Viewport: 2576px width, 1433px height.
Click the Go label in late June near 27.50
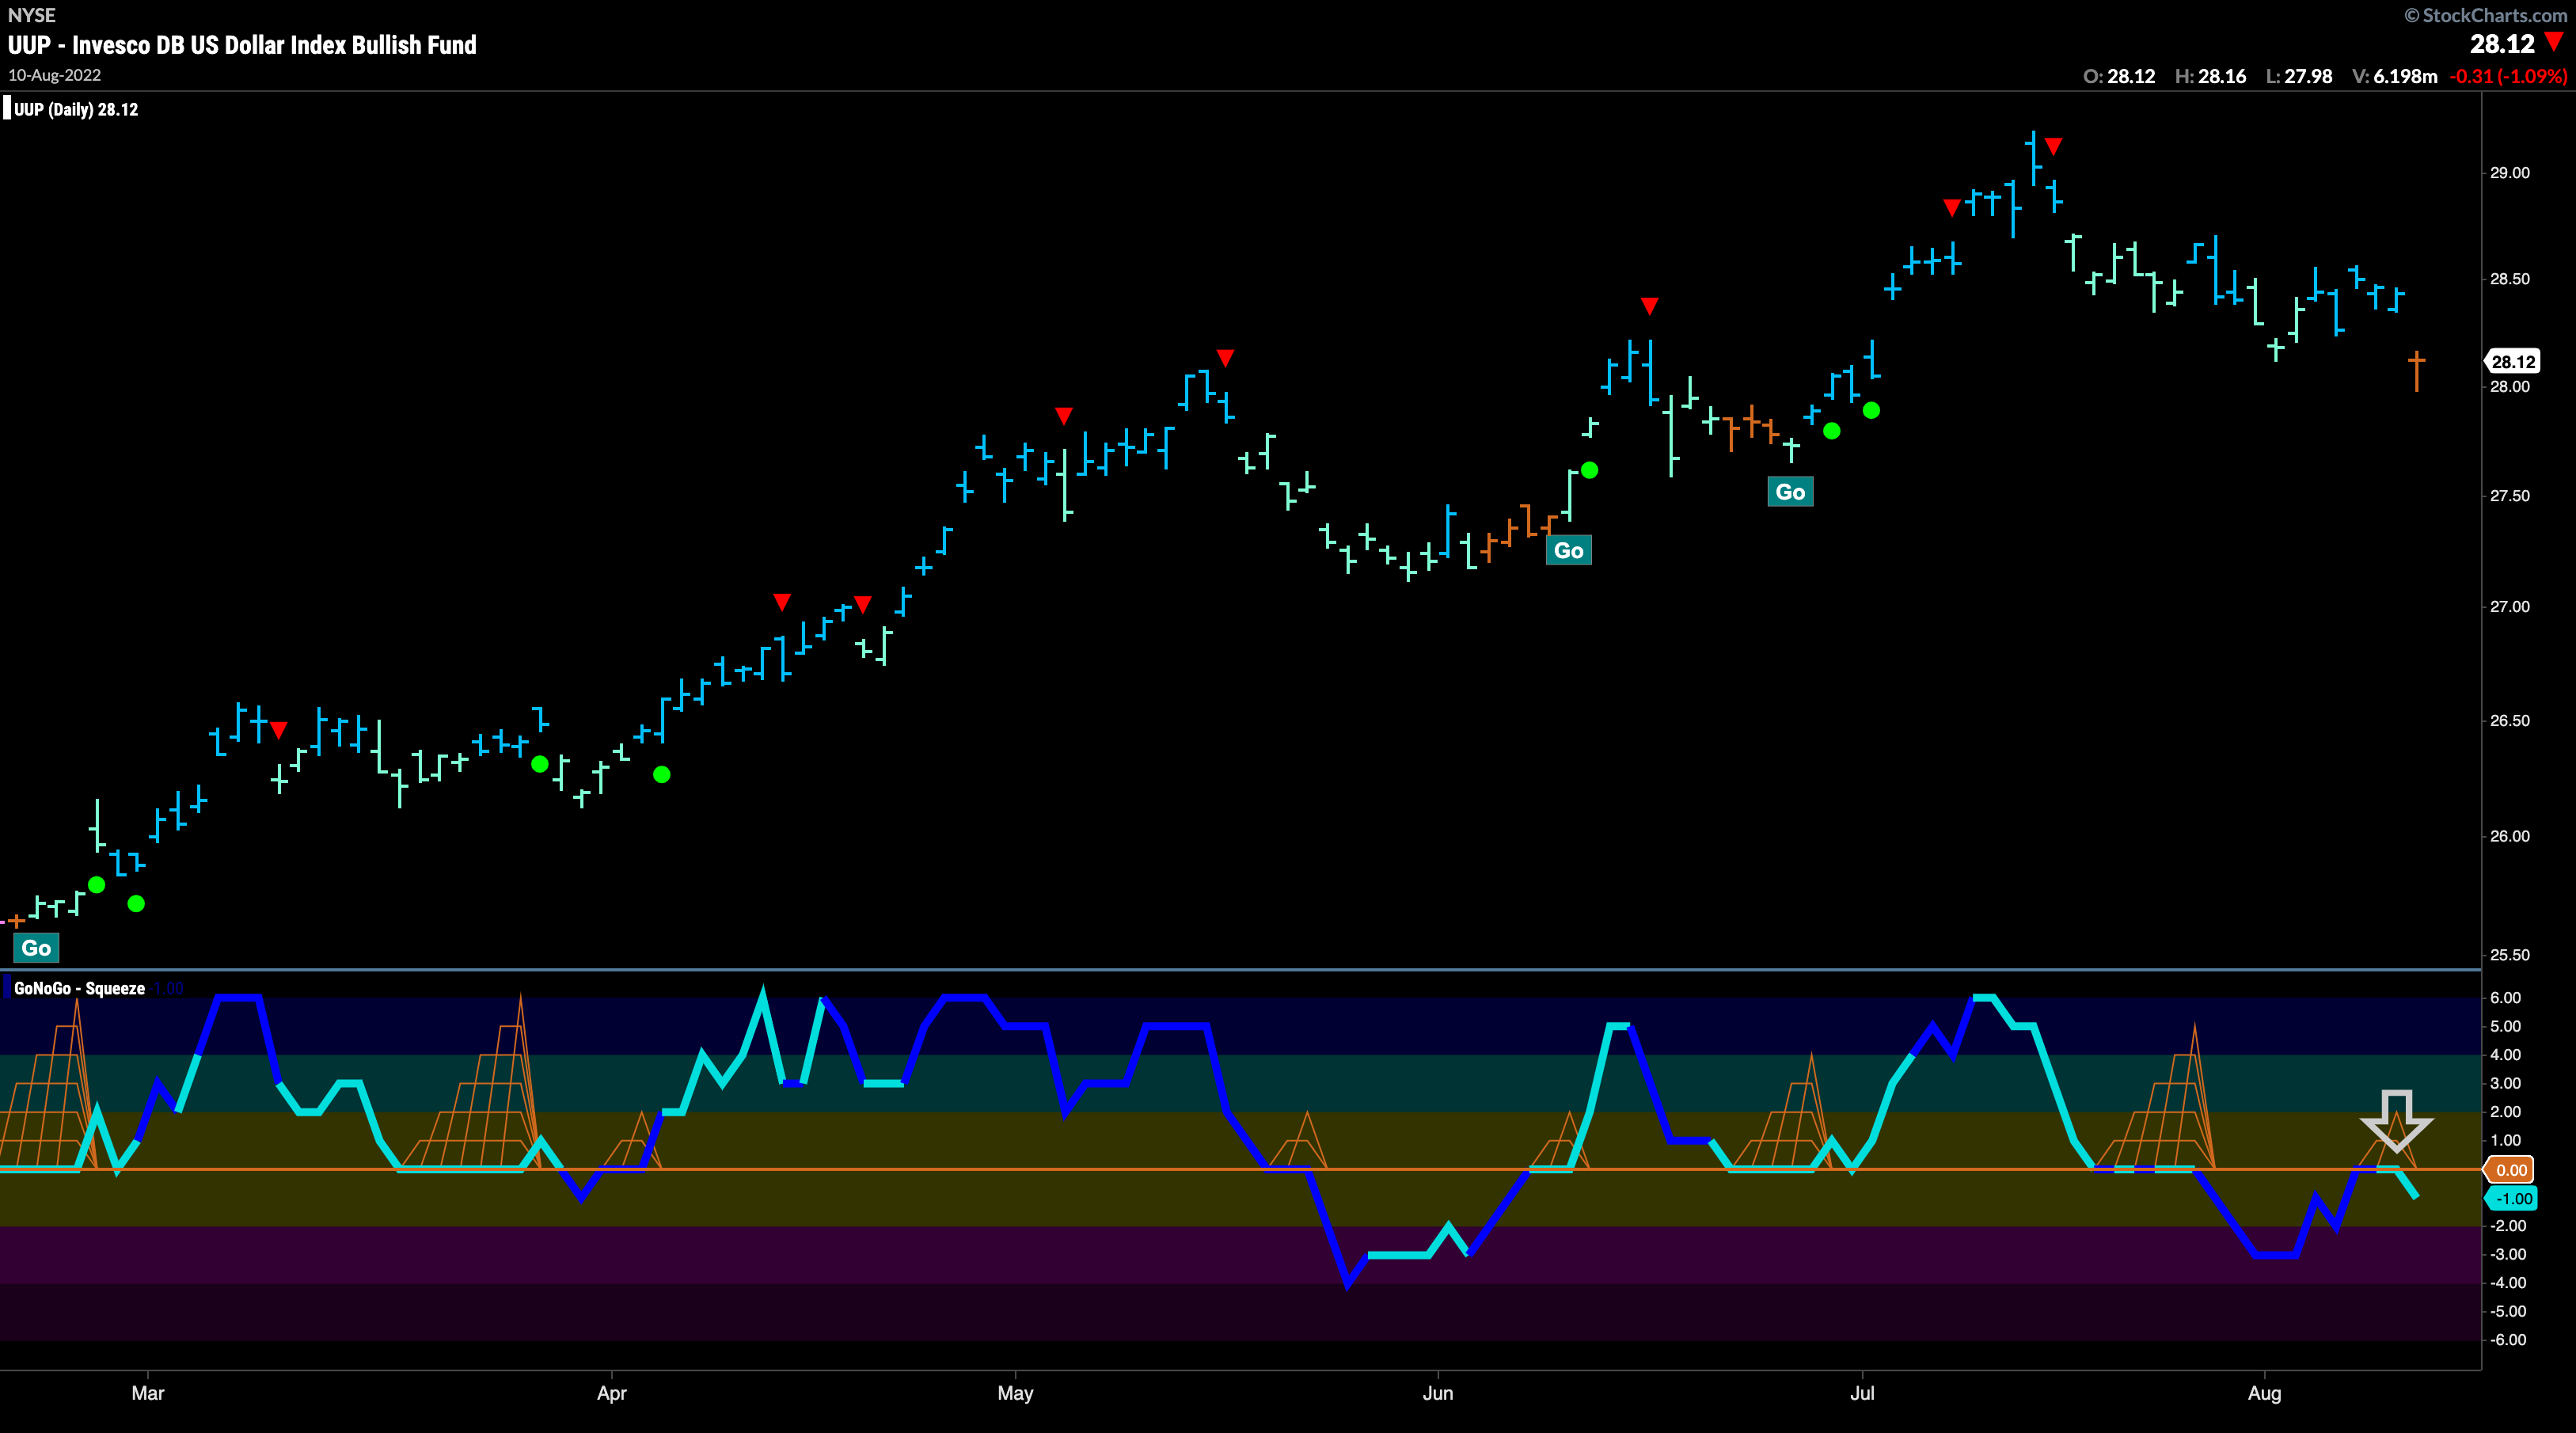point(1790,492)
